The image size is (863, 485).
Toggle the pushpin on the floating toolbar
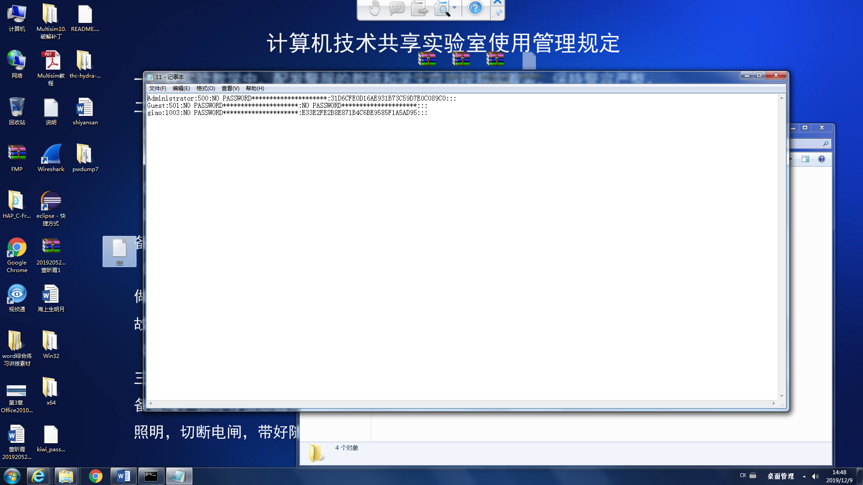coord(498,13)
